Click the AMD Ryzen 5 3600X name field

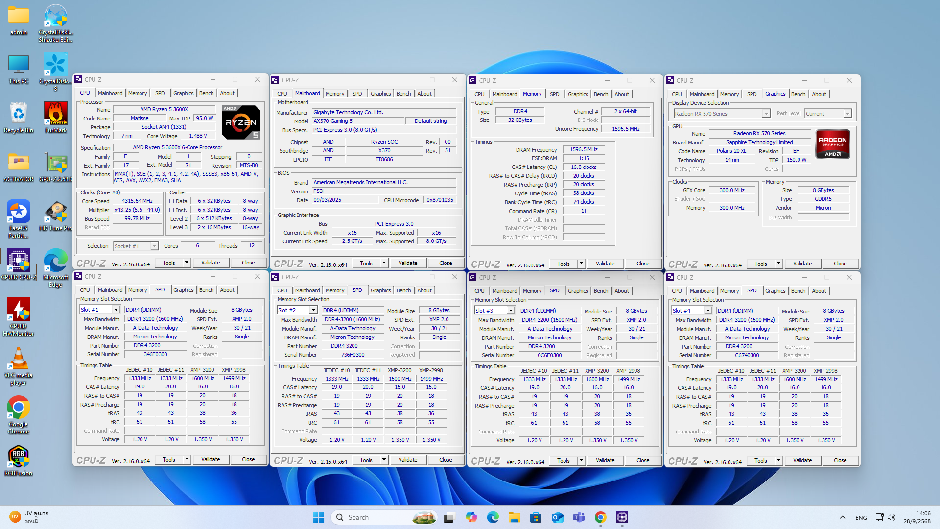pos(164,109)
